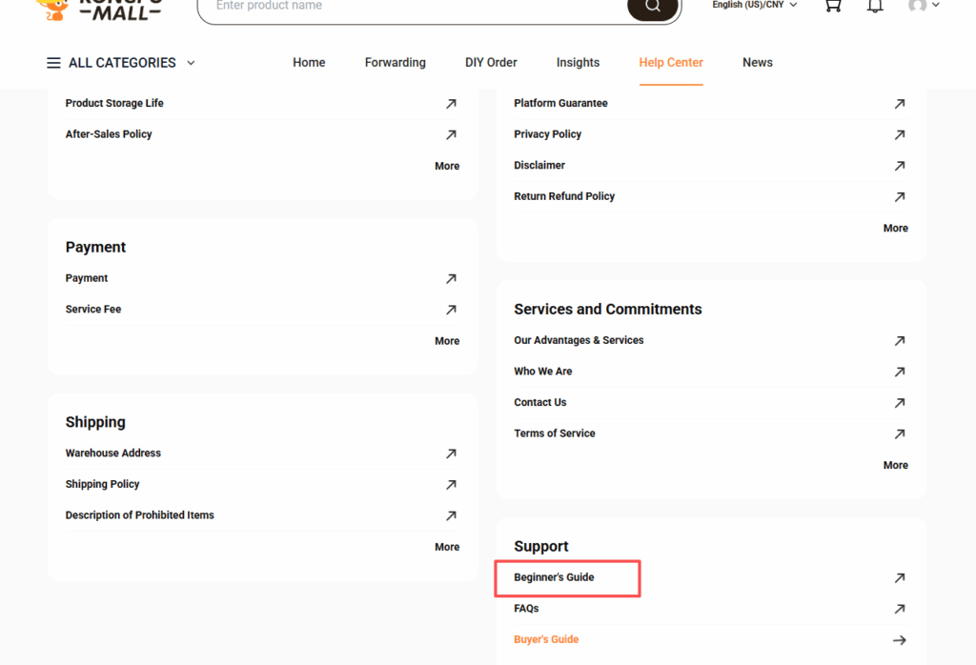Open the search magnifier icon
This screenshot has height=665, width=976.
[652, 6]
